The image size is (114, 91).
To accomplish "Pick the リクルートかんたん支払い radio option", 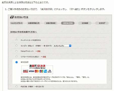I will [x=17, y=57].
